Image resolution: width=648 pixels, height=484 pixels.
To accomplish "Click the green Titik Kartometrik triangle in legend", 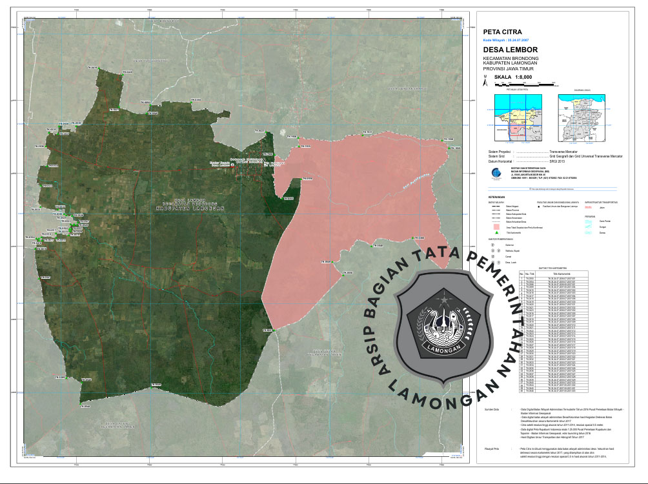I will [496, 232].
